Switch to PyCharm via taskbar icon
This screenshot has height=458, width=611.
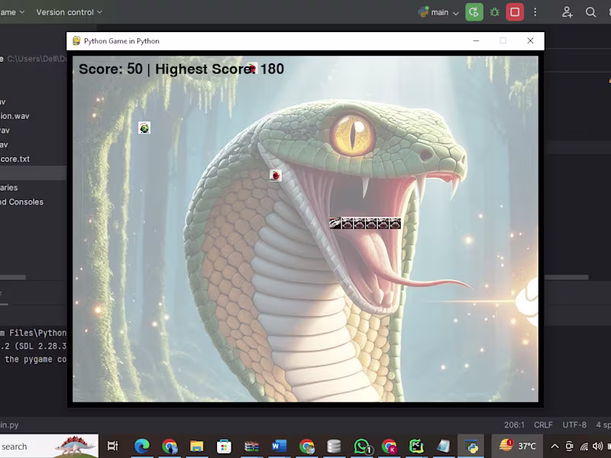click(x=416, y=447)
